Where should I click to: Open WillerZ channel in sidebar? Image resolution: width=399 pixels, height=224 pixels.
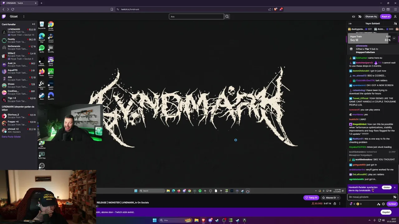click(19, 56)
